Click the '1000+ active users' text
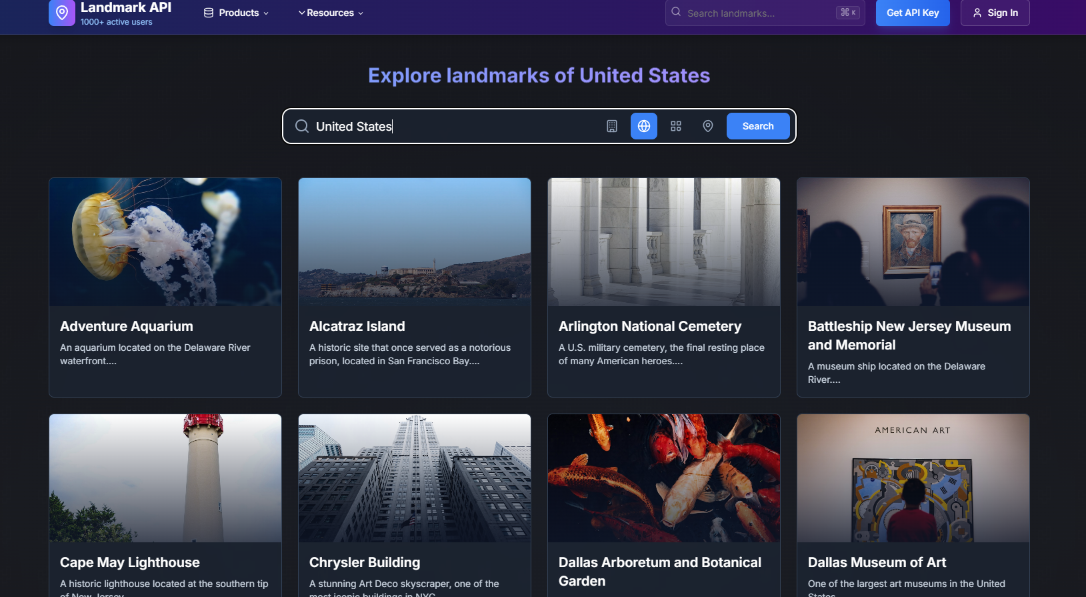 coord(117,22)
